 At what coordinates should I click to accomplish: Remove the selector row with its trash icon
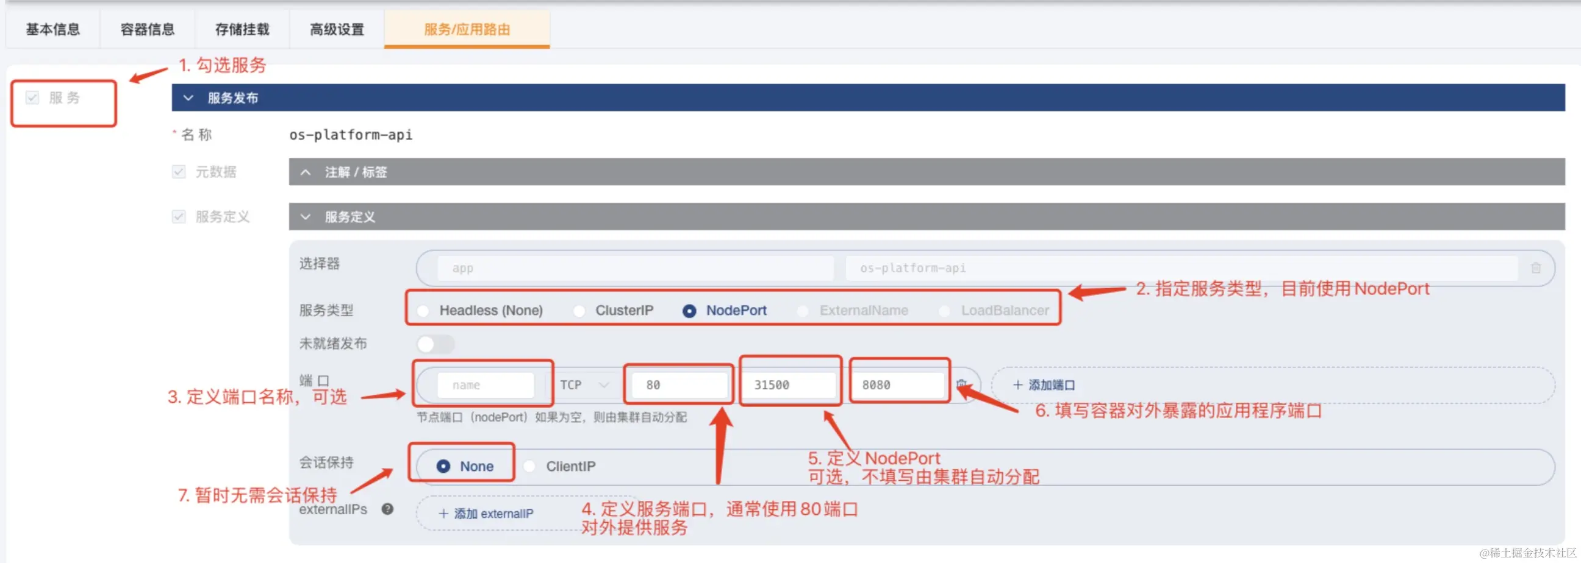1537,267
